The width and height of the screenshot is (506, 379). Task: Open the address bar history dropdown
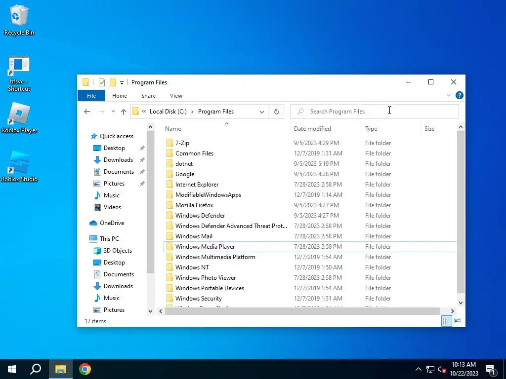tap(262, 112)
